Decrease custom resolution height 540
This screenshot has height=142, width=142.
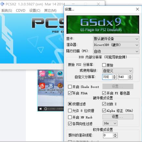pyautogui.click(x=130, y=78)
